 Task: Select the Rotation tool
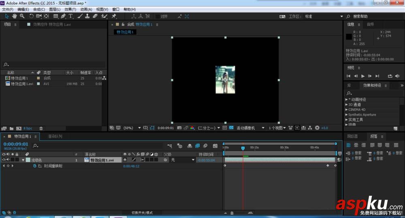point(32,16)
